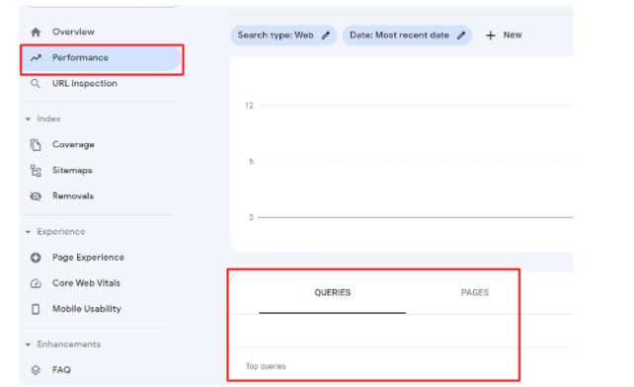Viewport: 634px width, 387px height.
Task: Click the Page Experience plus-circle icon
Action: coord(36,258)
